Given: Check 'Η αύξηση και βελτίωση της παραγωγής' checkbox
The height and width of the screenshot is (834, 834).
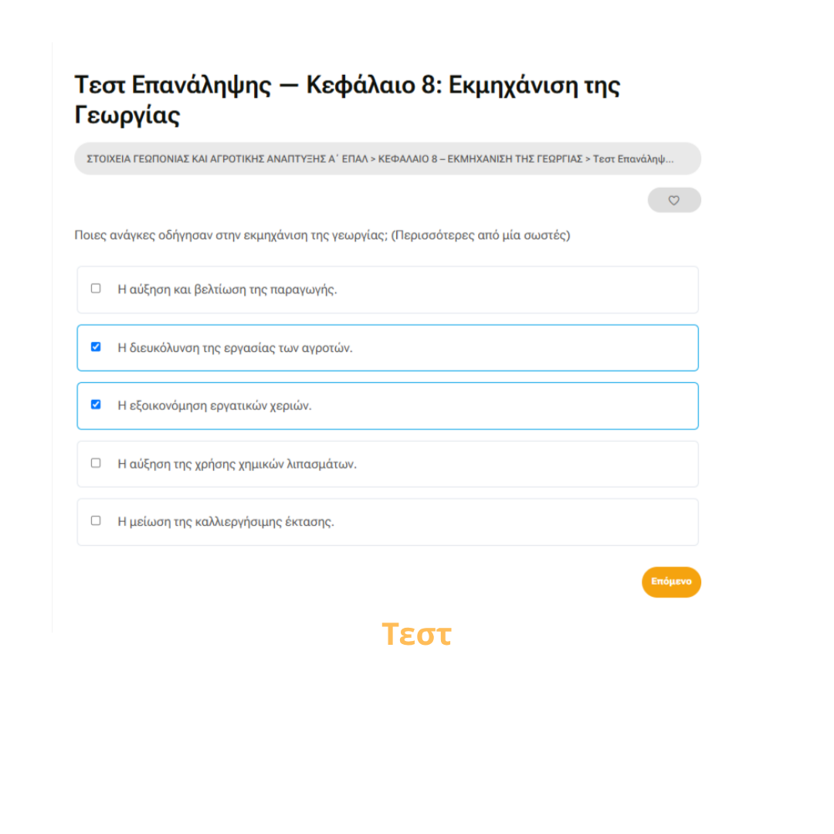Looking at the screenshot, I should click(x=96, y=288).
